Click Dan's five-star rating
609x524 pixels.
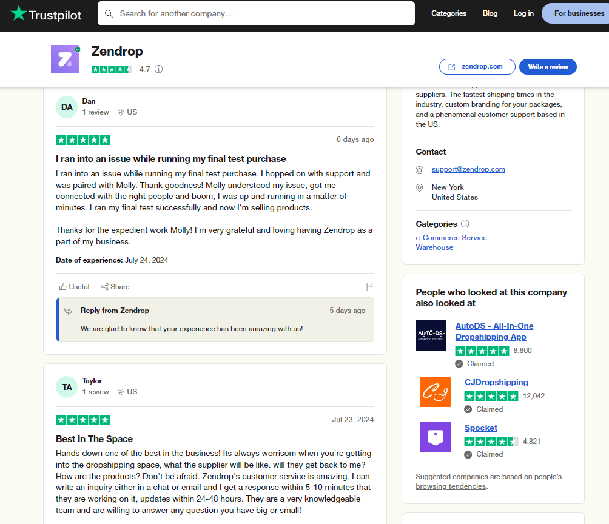pyautogui.click(x=83, y=140)
